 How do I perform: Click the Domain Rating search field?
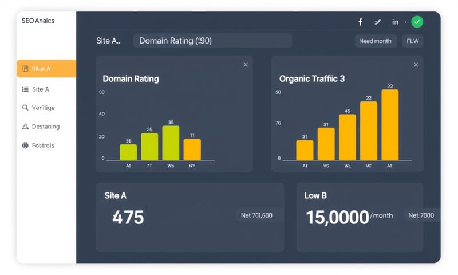tap(212, 41)
